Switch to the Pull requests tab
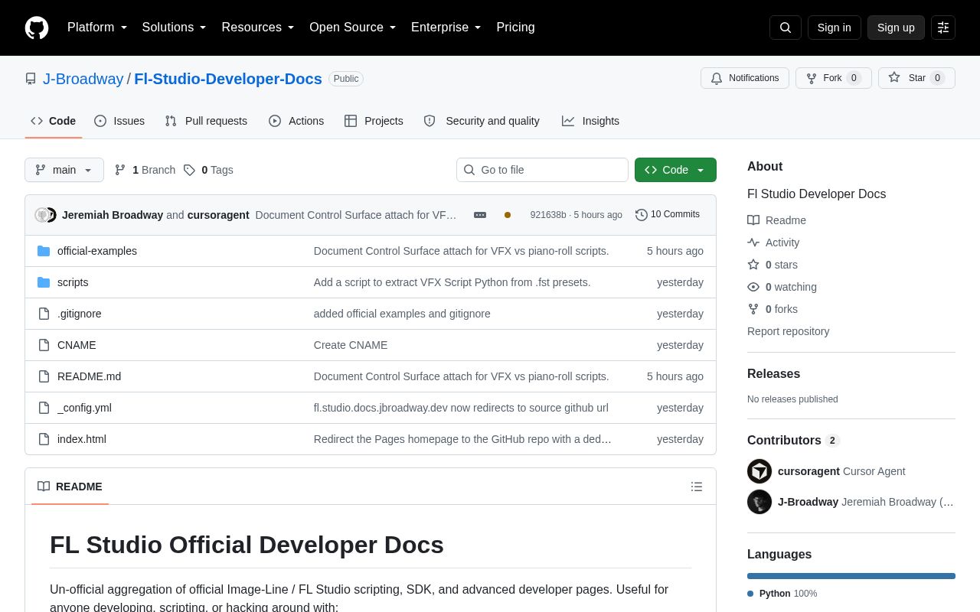 pyautogui.click(x=206, y=121)
